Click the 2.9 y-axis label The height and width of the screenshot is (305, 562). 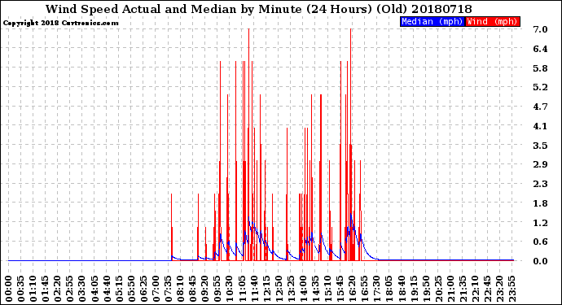point(540,164)
